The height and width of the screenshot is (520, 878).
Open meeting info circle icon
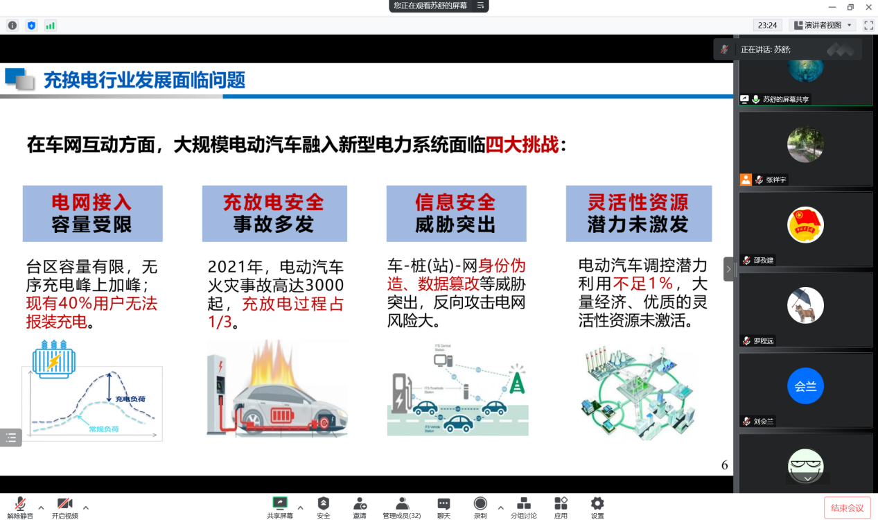tap(12, 25)
